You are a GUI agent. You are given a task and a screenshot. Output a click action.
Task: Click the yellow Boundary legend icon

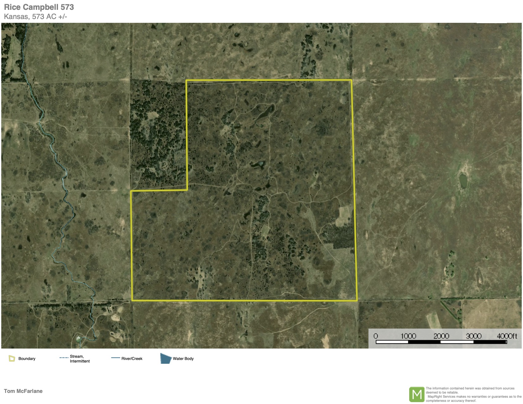(x=12, y=358)
